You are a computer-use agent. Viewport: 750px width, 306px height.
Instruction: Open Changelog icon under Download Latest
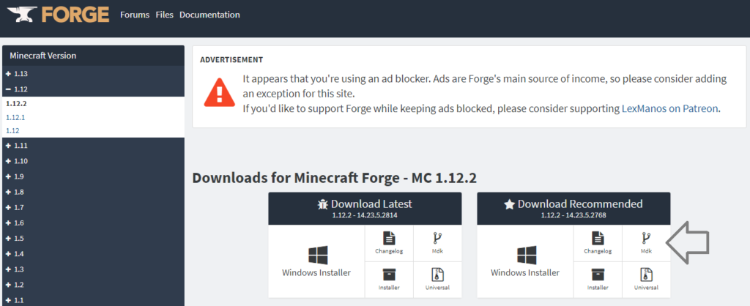[x=389, y=243]
